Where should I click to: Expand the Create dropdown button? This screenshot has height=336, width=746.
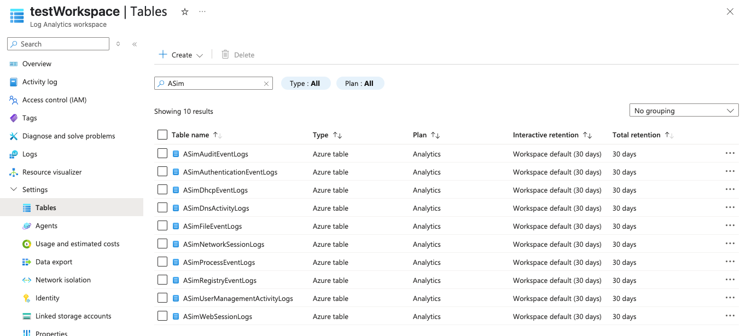[181, 55]
